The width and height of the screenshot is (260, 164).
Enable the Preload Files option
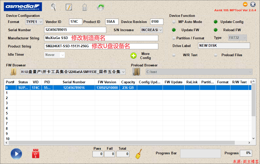coord(216,55)
